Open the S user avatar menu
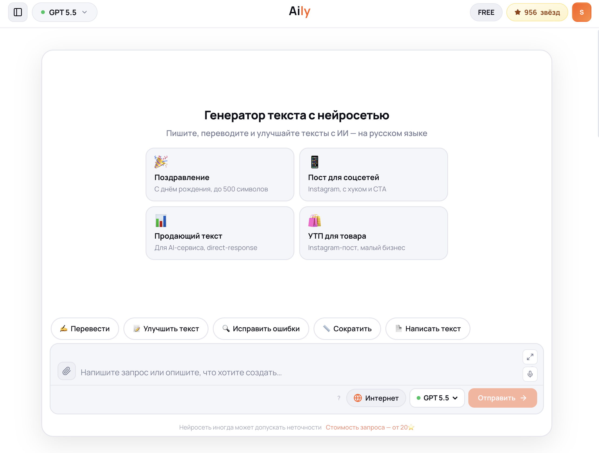Screen dimensions: 599x453 click(581, 12)
